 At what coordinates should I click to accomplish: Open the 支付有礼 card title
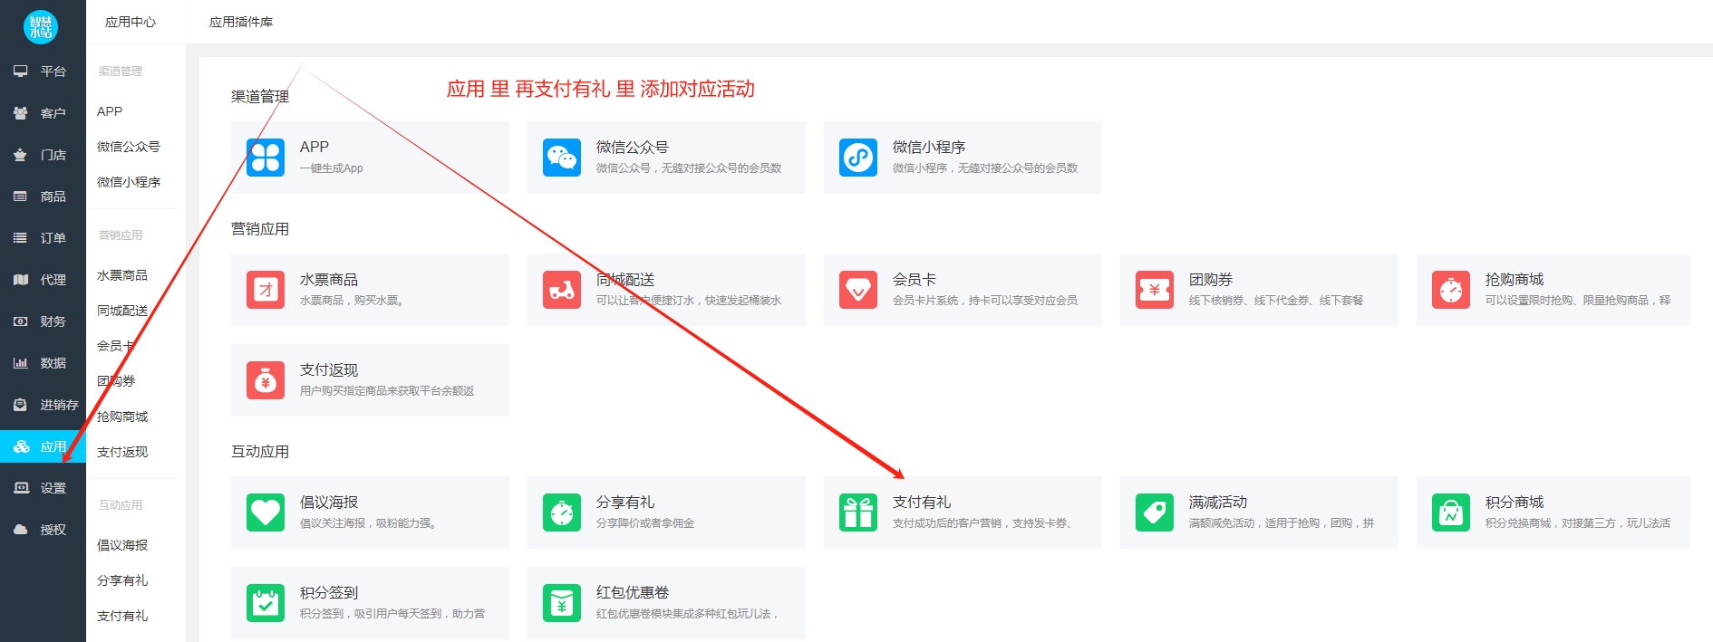[x=922, y=502]
